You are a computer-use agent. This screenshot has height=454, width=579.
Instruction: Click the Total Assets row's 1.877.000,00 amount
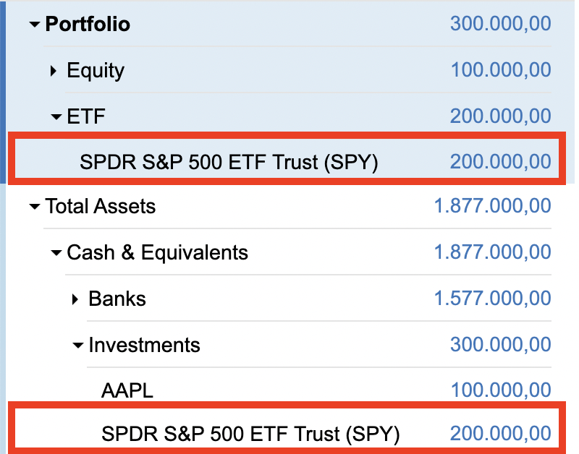tap(492, 207)
